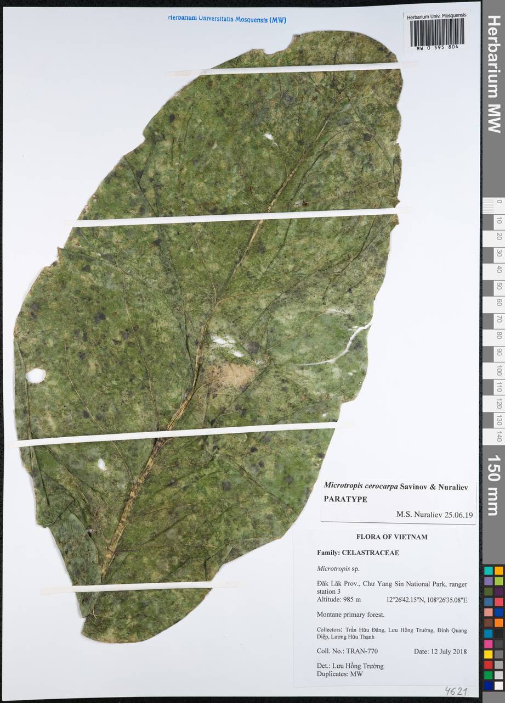This screenshot has height=703, width=505.
Task: Click the Family: CELASTRACEAE line
Action: pyautogui.click(x=358, y=553)
